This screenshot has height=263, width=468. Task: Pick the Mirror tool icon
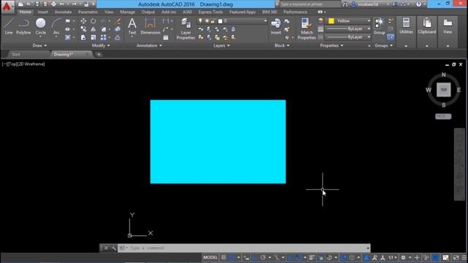click(x=94, y=29)
